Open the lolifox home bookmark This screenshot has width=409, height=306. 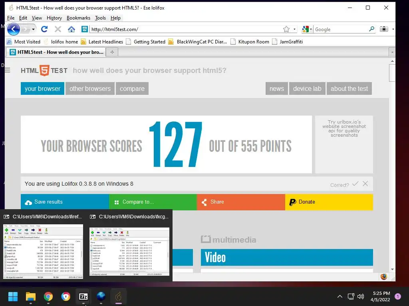61,41
